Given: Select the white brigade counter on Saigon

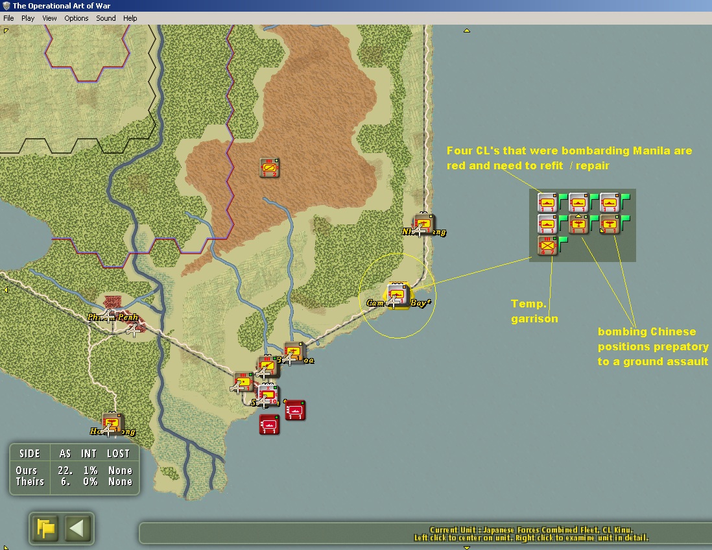Looking at the screenshot, I should click(268, 396).
